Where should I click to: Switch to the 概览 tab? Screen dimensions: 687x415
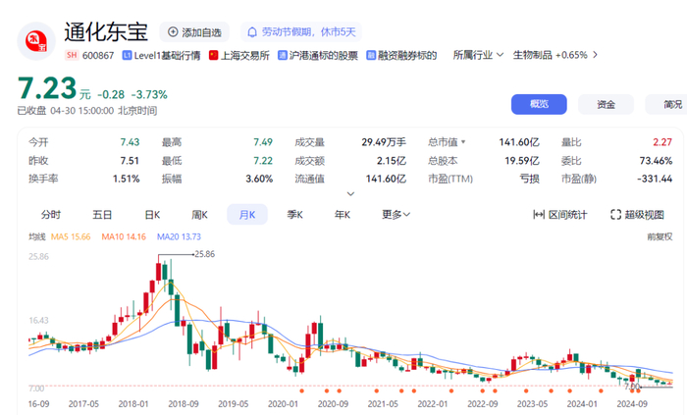tap(539, 104)
